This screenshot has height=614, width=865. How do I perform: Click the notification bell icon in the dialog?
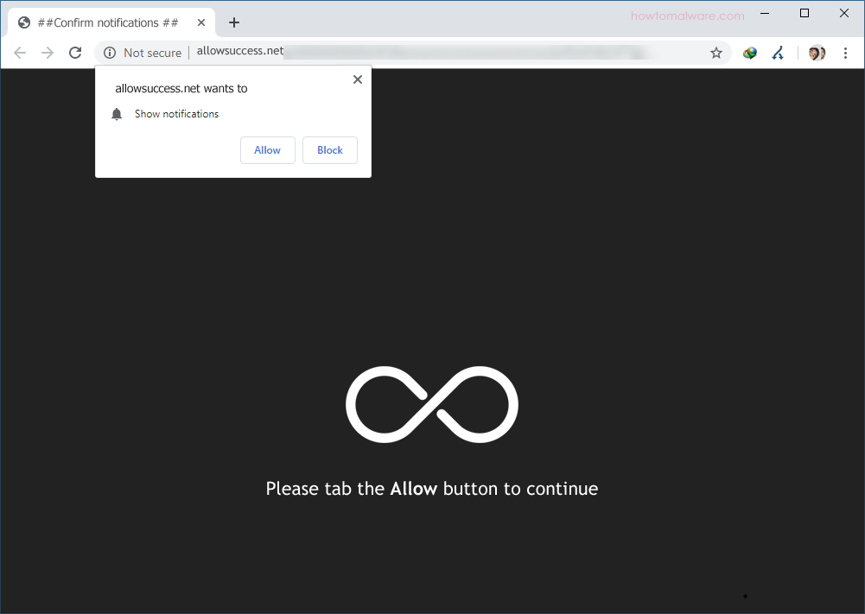click(117, 113)
